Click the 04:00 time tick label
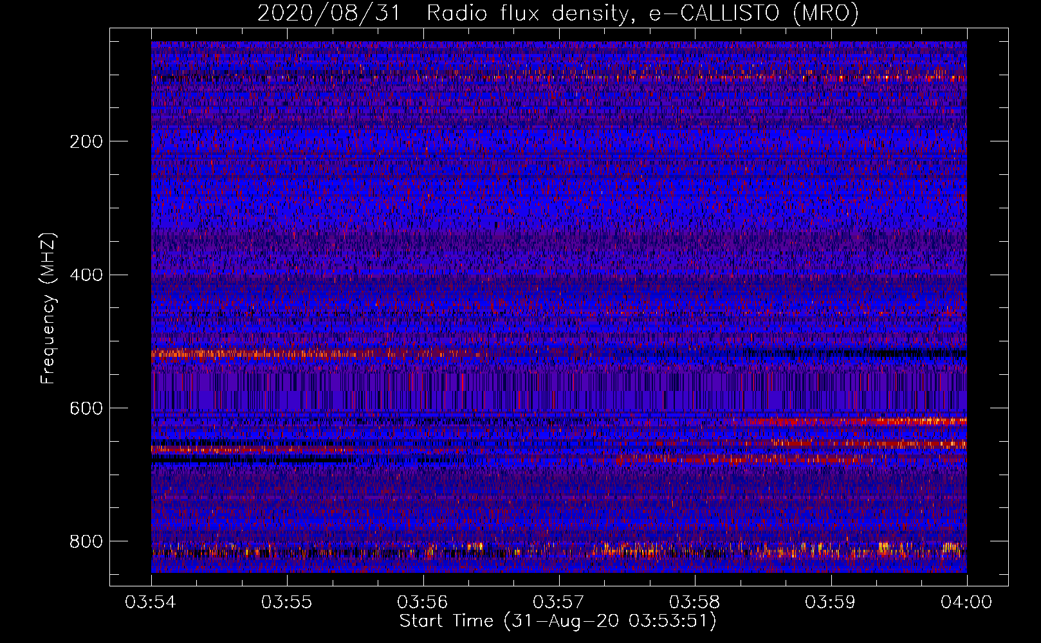The width and height of the screenshot is (1041, 643). click(x=966, y=602)
